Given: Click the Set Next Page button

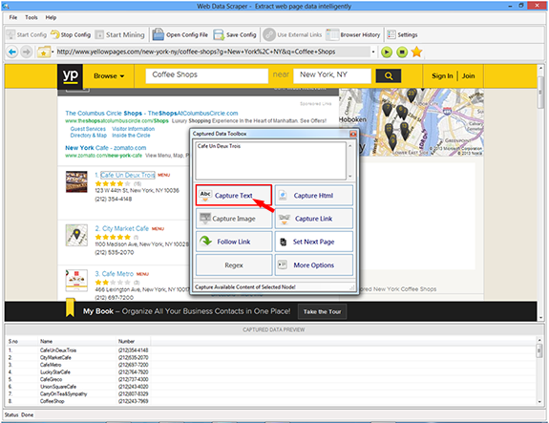Looking at the screenshot, I should tap(314, 242).
